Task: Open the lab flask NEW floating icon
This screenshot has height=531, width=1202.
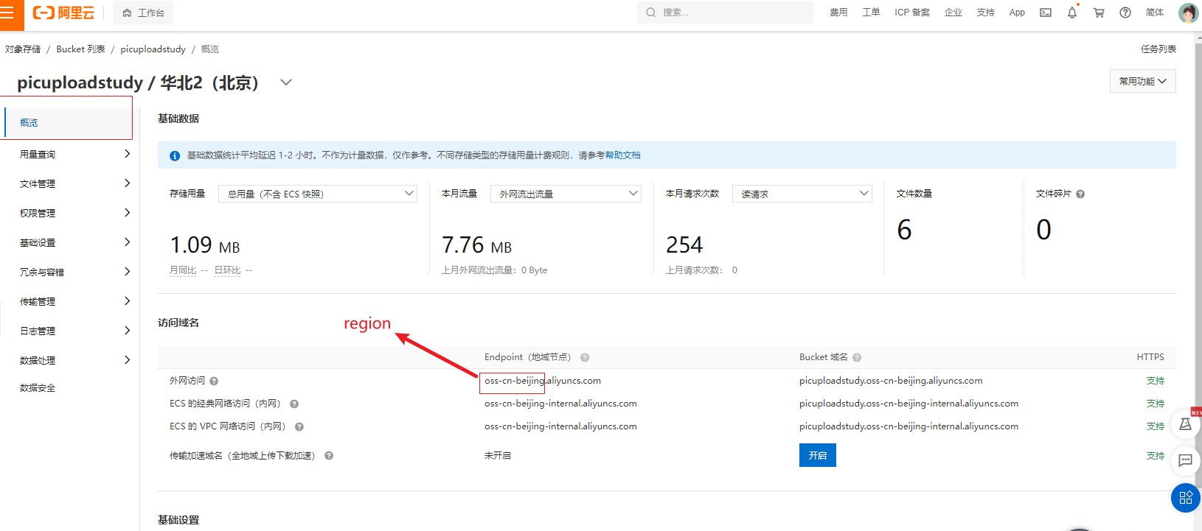Action: click(1186, 423)
